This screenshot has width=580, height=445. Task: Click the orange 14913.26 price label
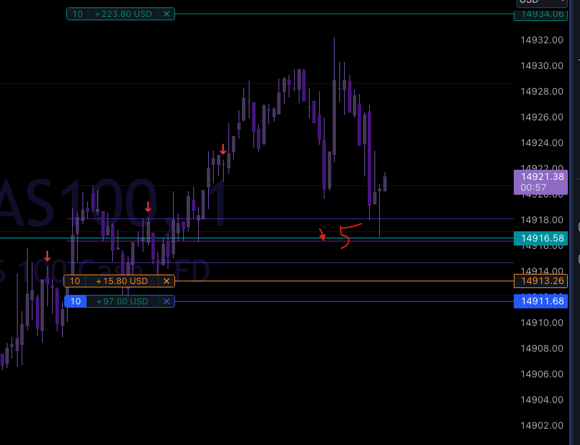(x=541, y=281)
